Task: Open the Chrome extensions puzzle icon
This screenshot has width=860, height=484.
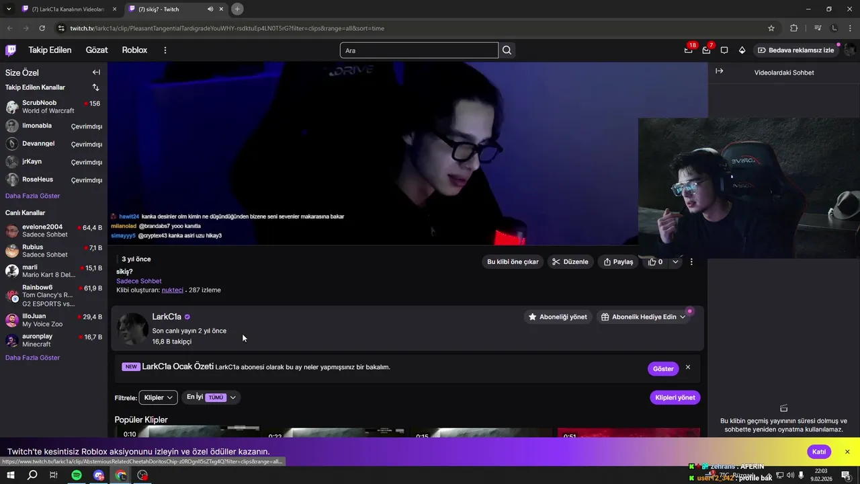Action: pyautogui.click(x=794, y=28)
